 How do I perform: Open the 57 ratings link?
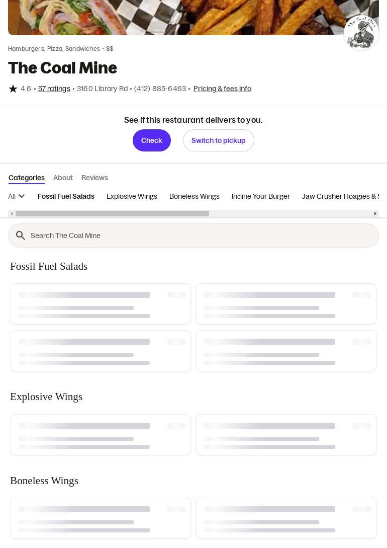[54, 89]
